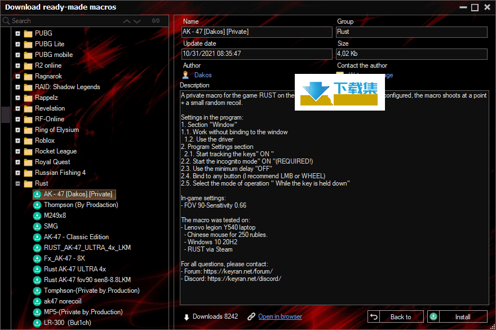Click the Rust folder icon
This screenshot has height=330, width=496.
(28, 184)
